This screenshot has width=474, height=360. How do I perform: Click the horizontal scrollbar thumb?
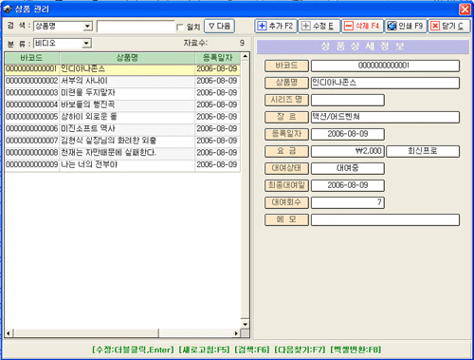click(85, 333)
